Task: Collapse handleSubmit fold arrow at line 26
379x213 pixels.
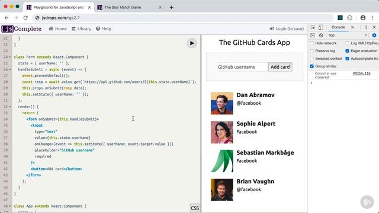Action: [10, 70]
